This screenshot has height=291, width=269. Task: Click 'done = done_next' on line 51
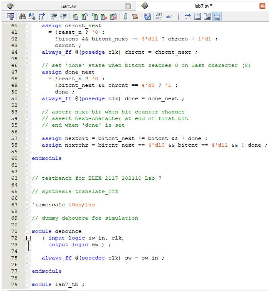[x=151, y=98]
